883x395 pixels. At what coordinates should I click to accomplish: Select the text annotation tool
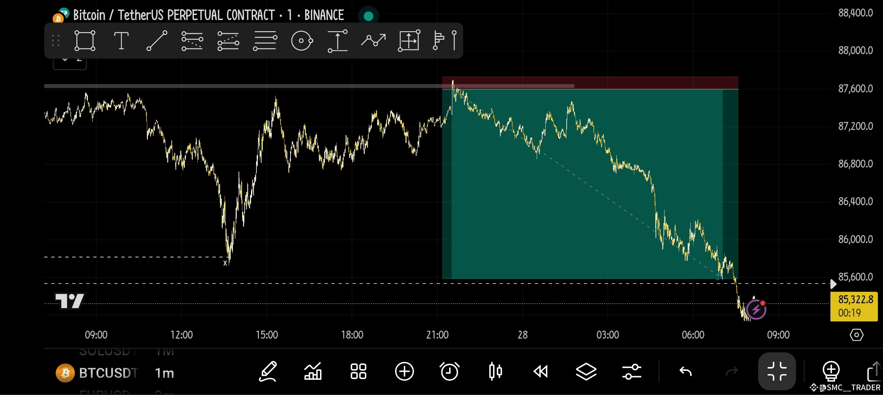pos(122,40)
